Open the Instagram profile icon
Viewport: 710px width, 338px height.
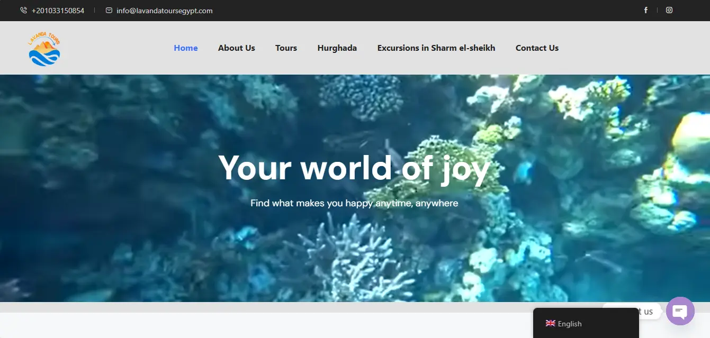[x=669, y=10]
